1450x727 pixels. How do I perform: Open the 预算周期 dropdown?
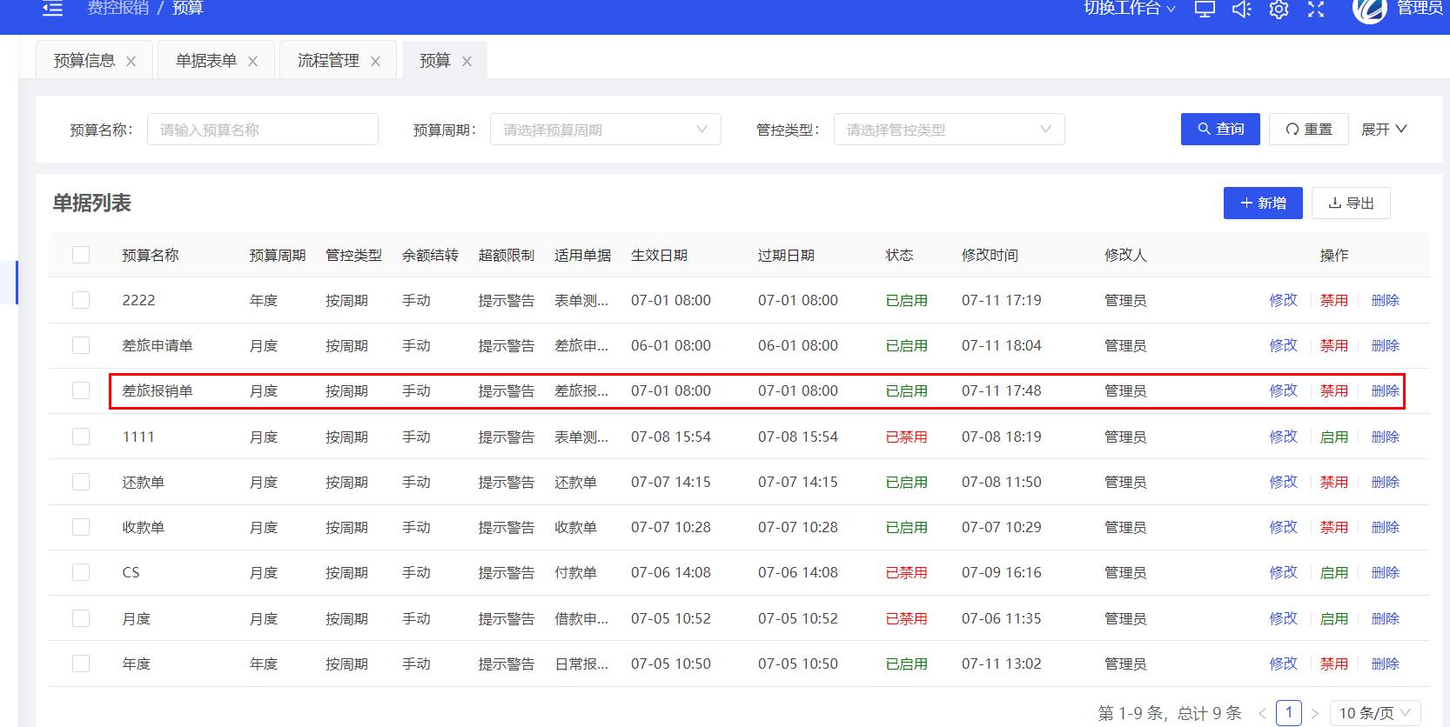[605, 130]
